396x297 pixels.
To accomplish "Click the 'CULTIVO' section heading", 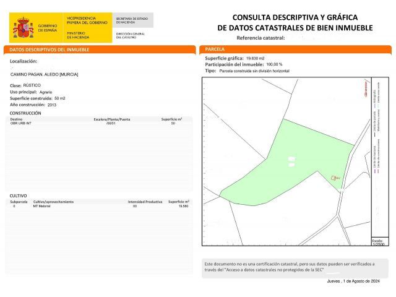I will 18,196.
